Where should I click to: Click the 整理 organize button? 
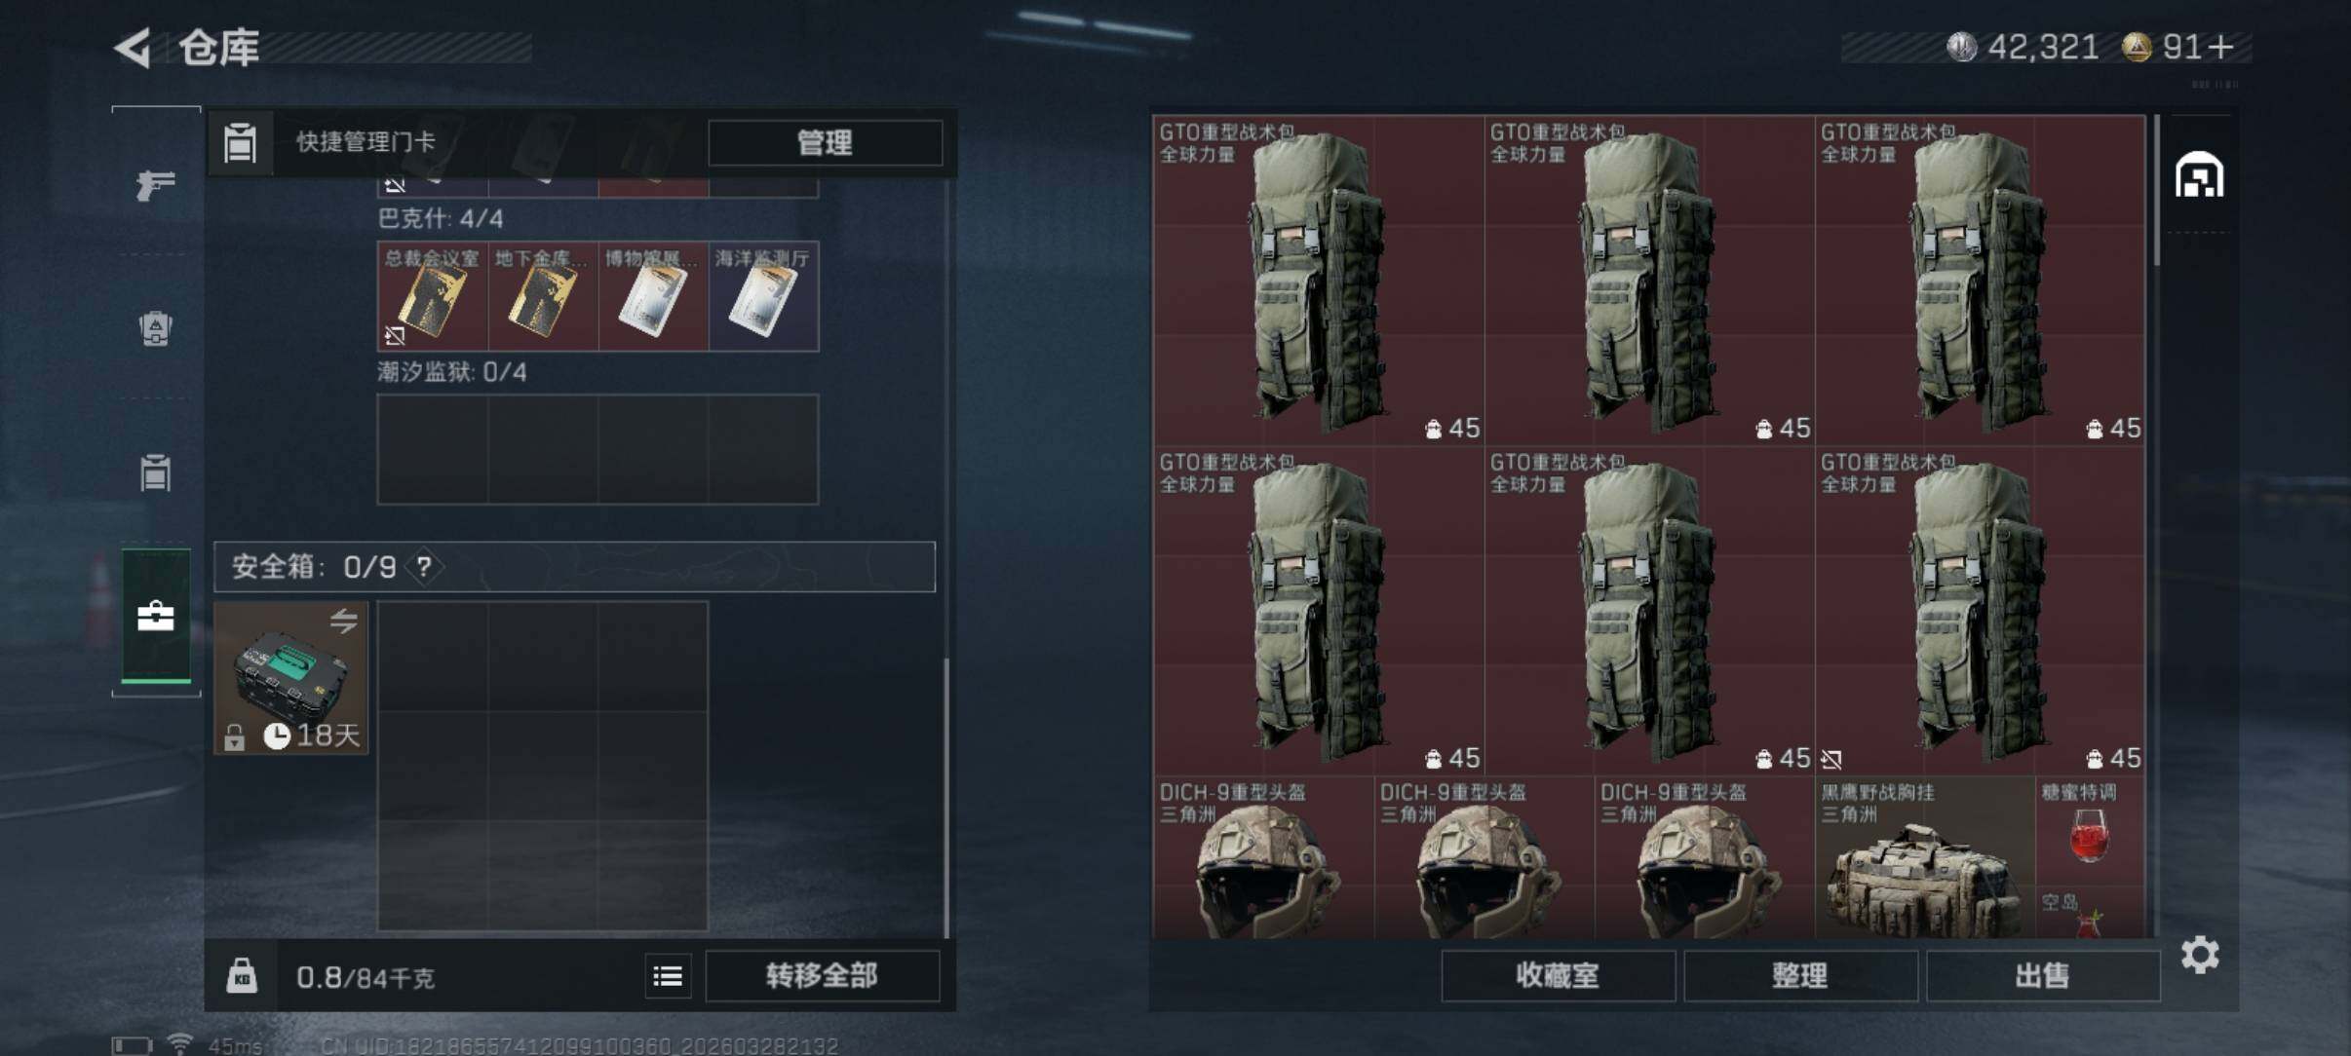[x=1799, y=975]
